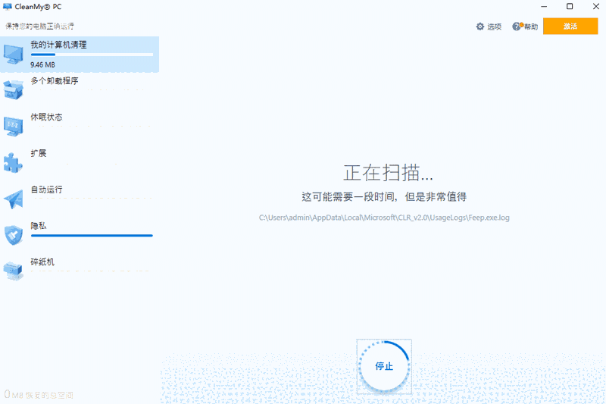The image size is (606, 404).
Task: Click the My Computer cleanup monitor icon
Action: pyautogui.click(x=14, y=55)
